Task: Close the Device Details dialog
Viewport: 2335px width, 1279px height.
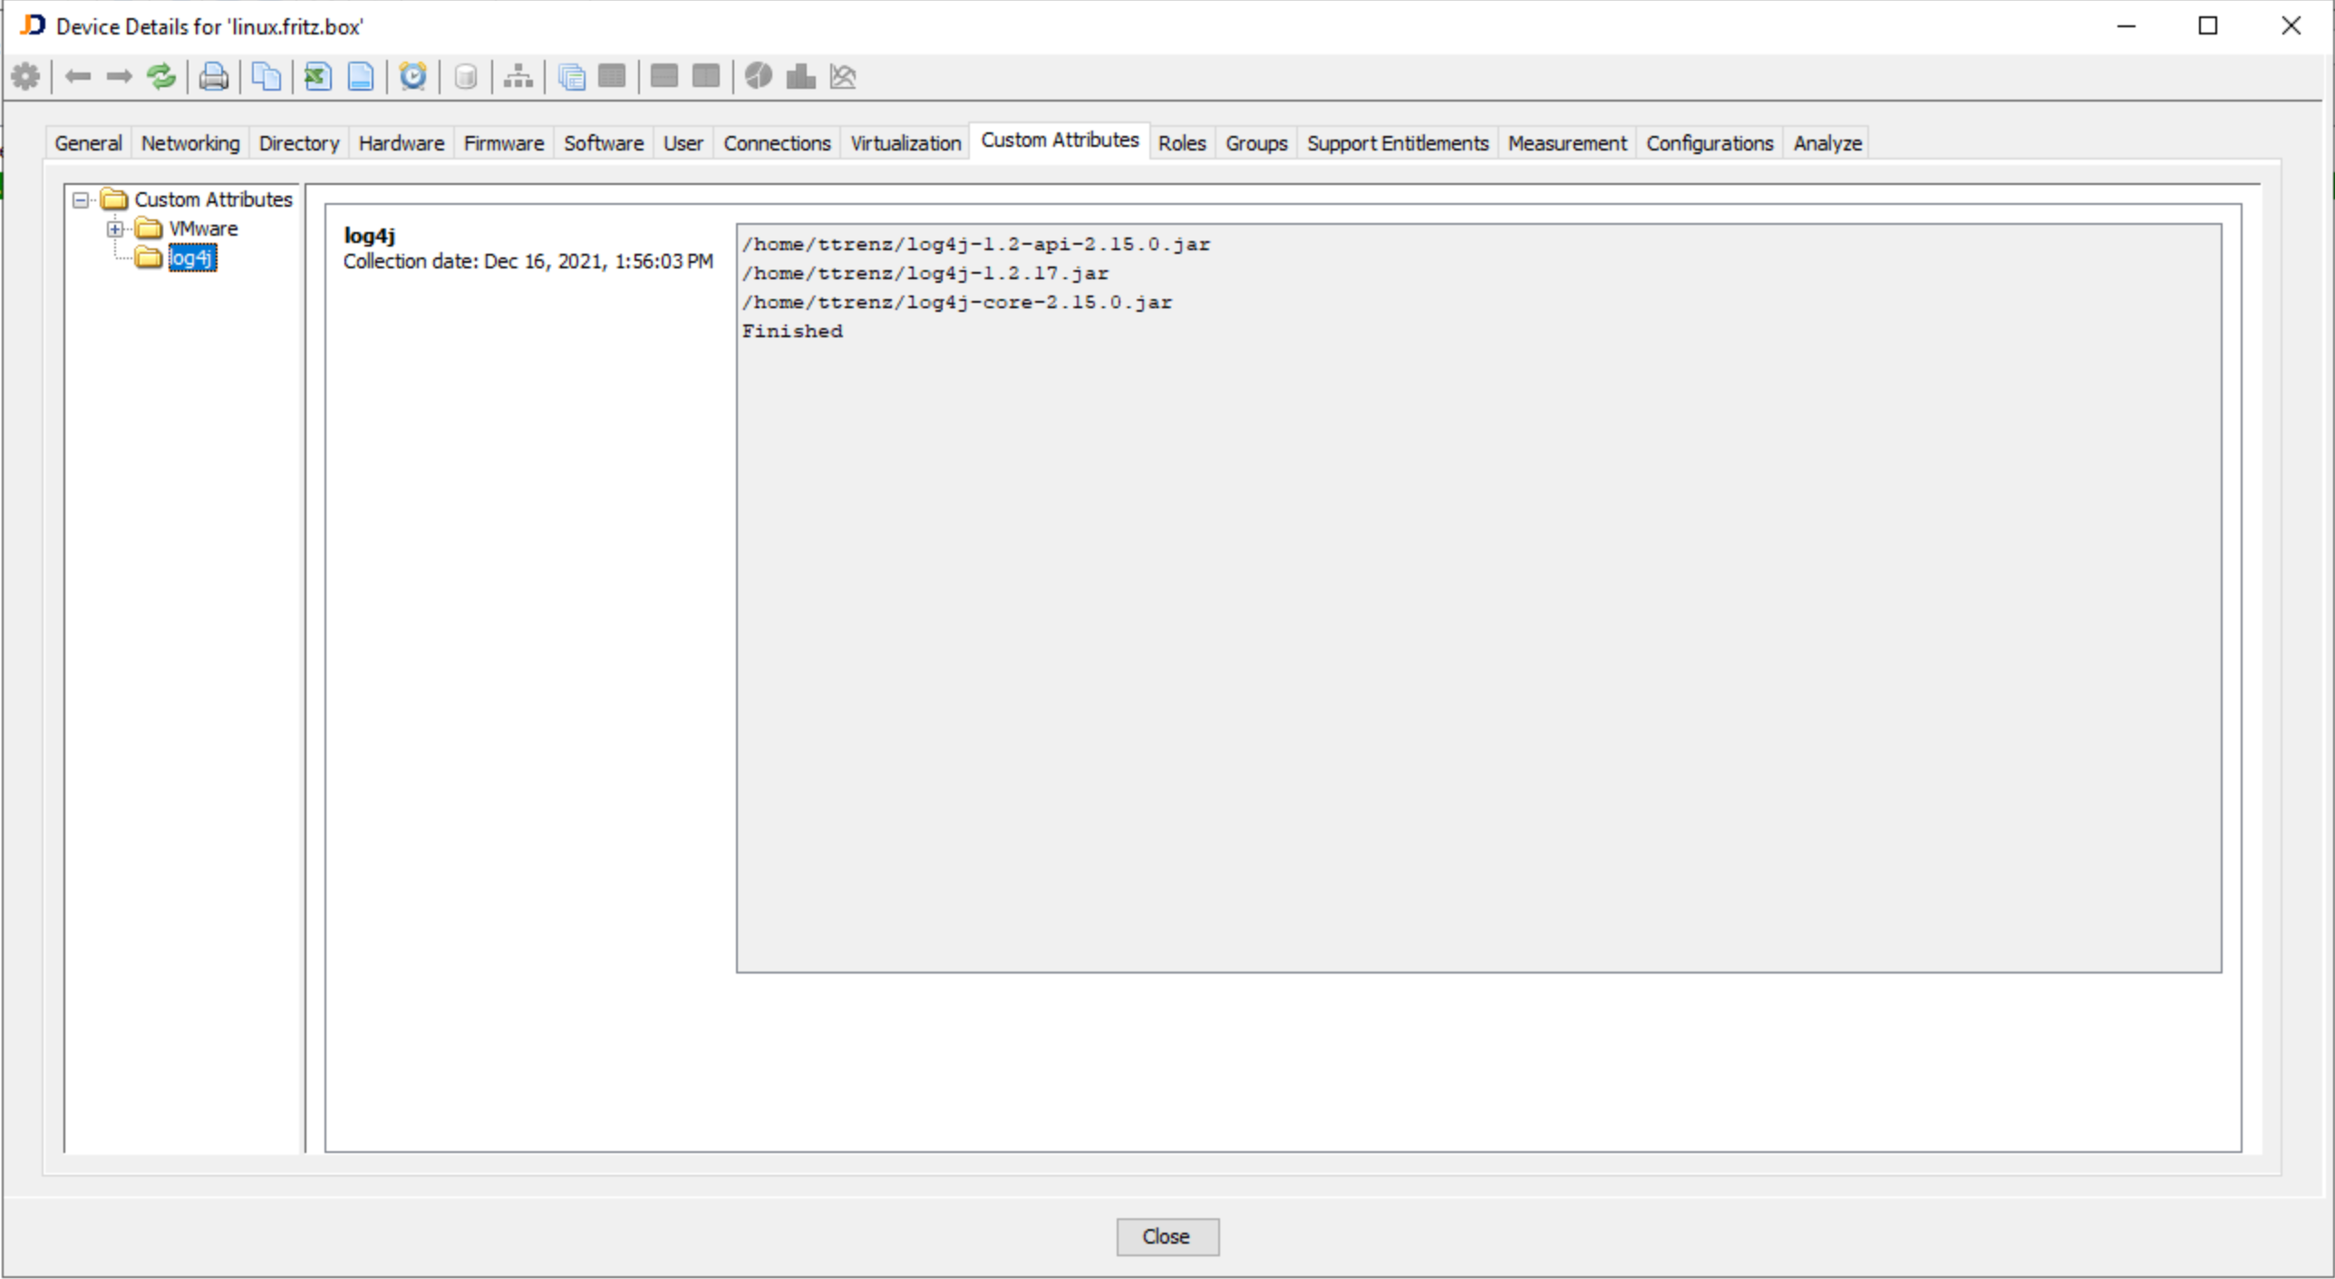Action: coord(1167,1236)
